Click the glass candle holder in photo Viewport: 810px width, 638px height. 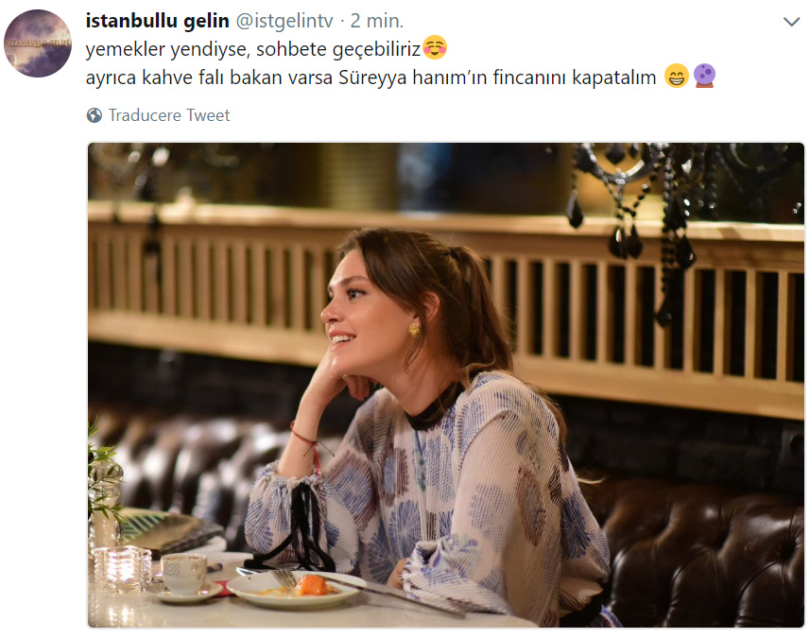click(x=122, y=568)
